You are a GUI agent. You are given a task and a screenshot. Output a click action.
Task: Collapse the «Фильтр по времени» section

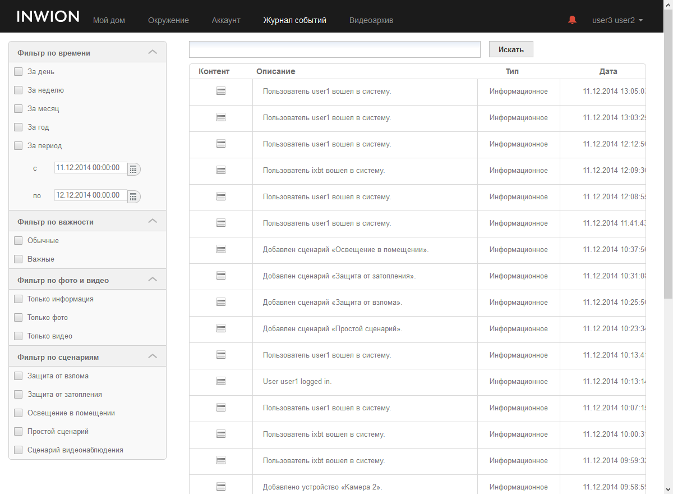click(x=152, y=52)
